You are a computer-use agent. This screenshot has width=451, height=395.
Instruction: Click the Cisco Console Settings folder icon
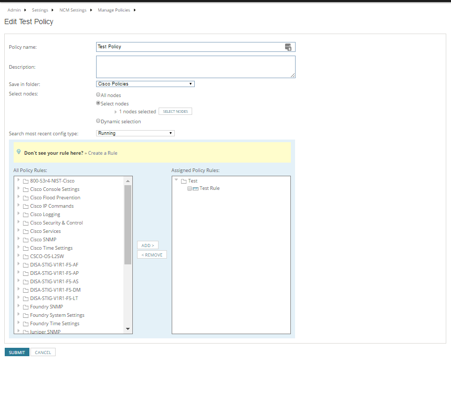[26, 189]
